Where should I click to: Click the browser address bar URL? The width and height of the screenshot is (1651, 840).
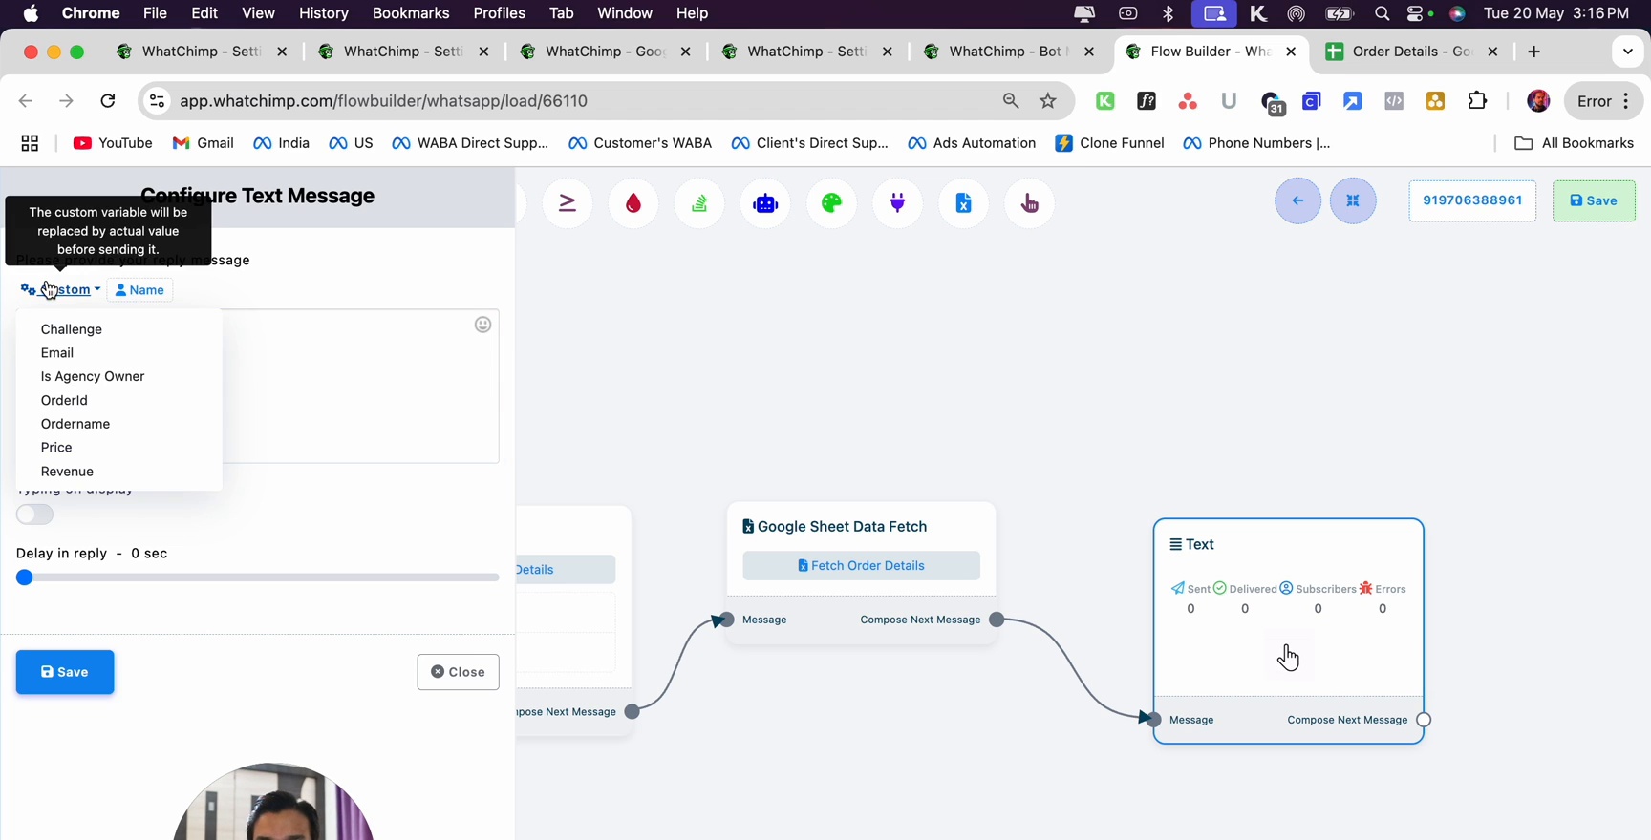(383, 100)
